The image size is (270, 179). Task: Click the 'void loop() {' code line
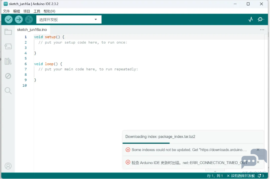(x=48, y=64)
